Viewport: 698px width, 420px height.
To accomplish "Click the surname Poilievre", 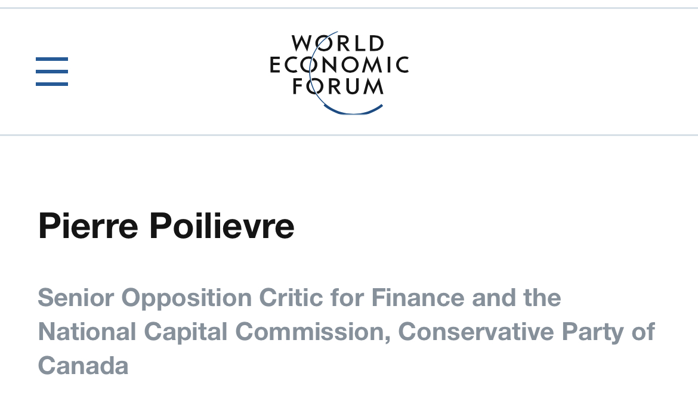I will coord(222,226).
